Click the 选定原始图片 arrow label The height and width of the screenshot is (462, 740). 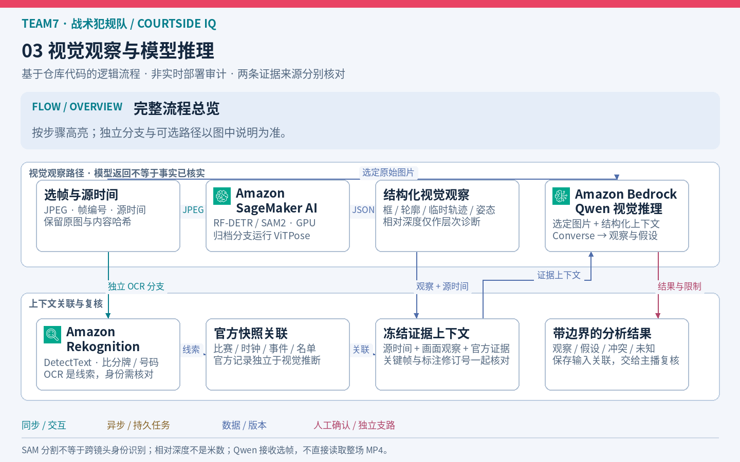388,172
